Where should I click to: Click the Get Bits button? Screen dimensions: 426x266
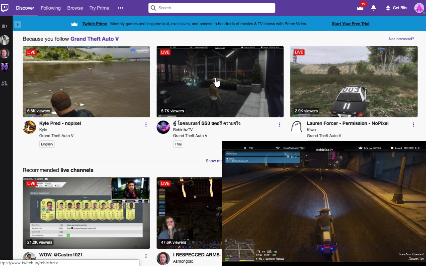(396, 8)
